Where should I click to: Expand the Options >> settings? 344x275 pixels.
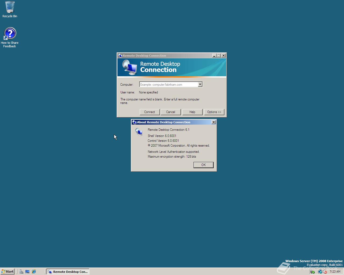[214, 112]
